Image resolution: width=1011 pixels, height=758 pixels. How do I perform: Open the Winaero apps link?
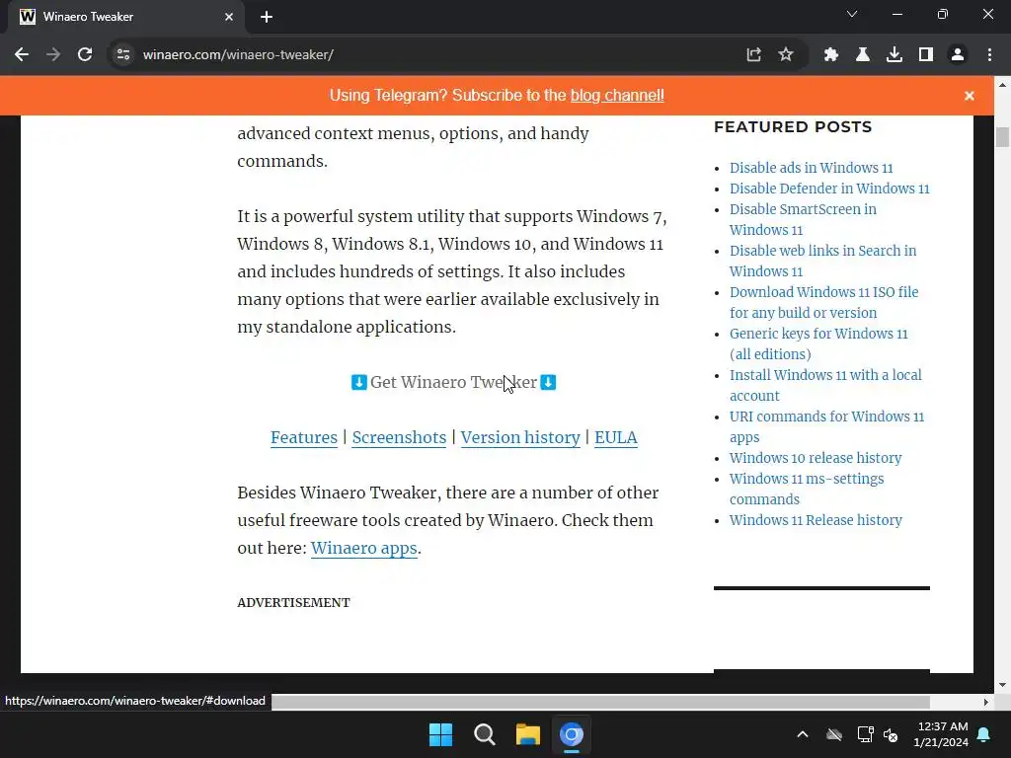(363, 549)
